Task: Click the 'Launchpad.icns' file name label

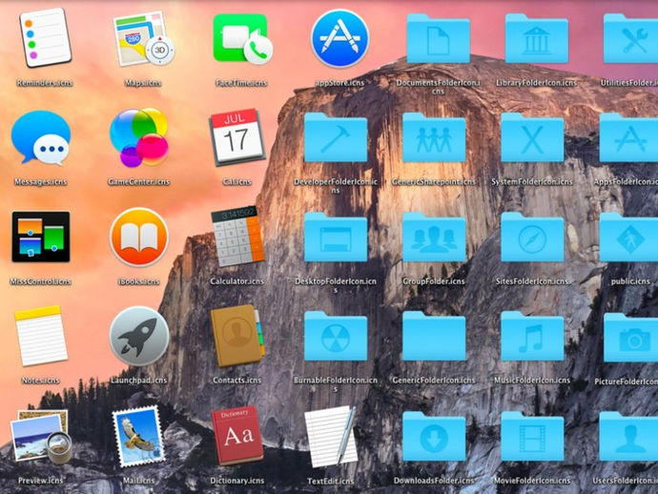Action: [x=139, y=381]
